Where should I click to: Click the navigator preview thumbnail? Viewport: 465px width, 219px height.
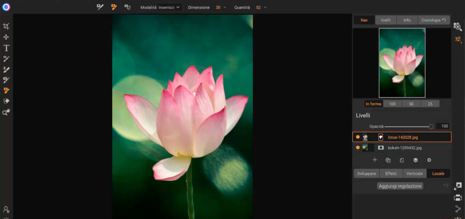point(402,63)
